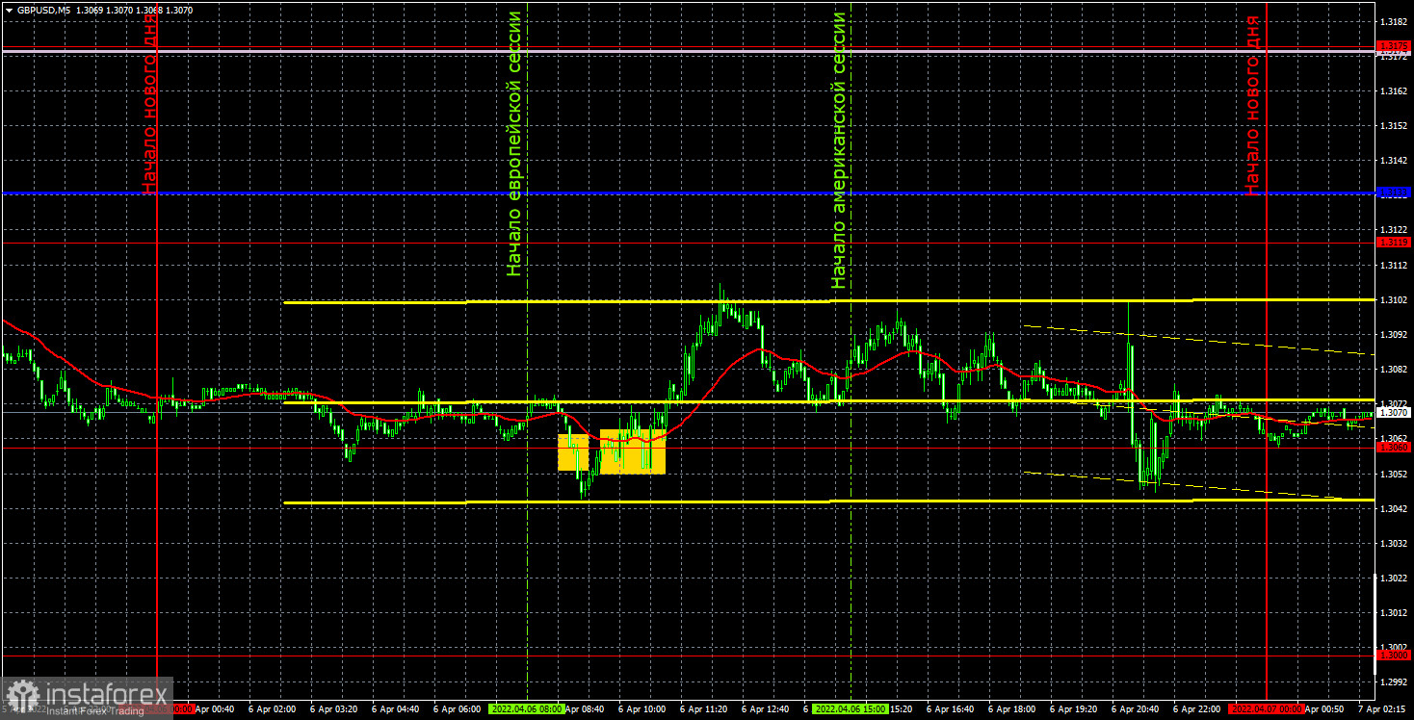Click the 1.3092 price axis value

1392,335
